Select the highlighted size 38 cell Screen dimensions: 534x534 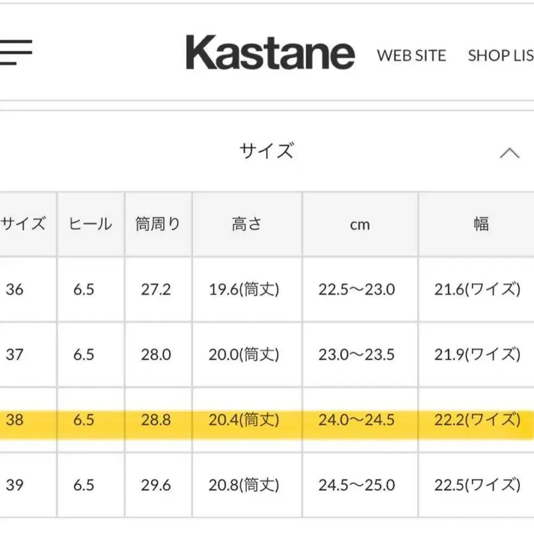(x=15, y=420)
